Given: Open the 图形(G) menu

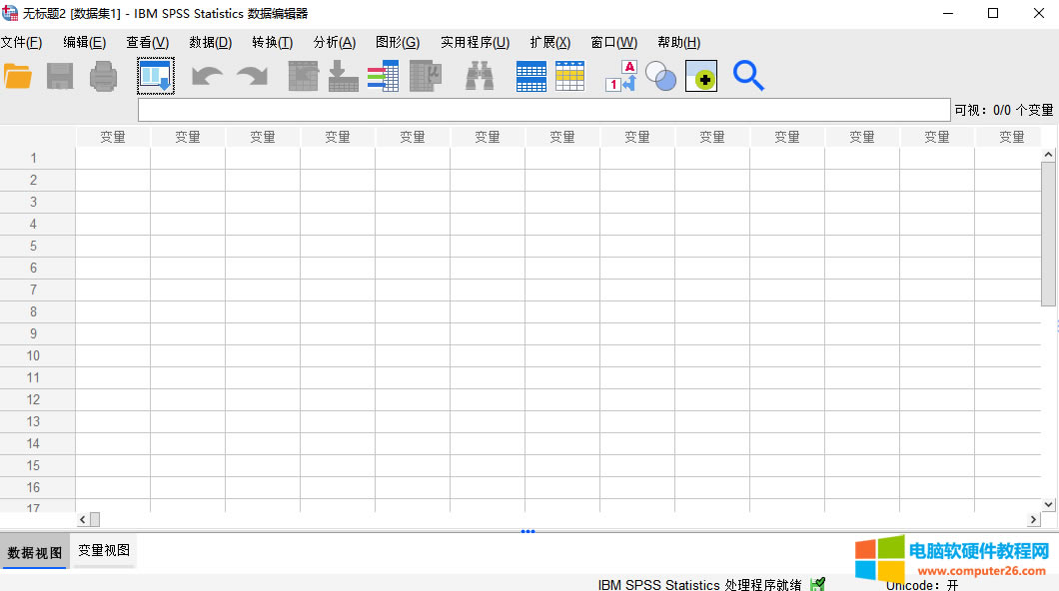Looking at the screenshot, I should 397,42.
